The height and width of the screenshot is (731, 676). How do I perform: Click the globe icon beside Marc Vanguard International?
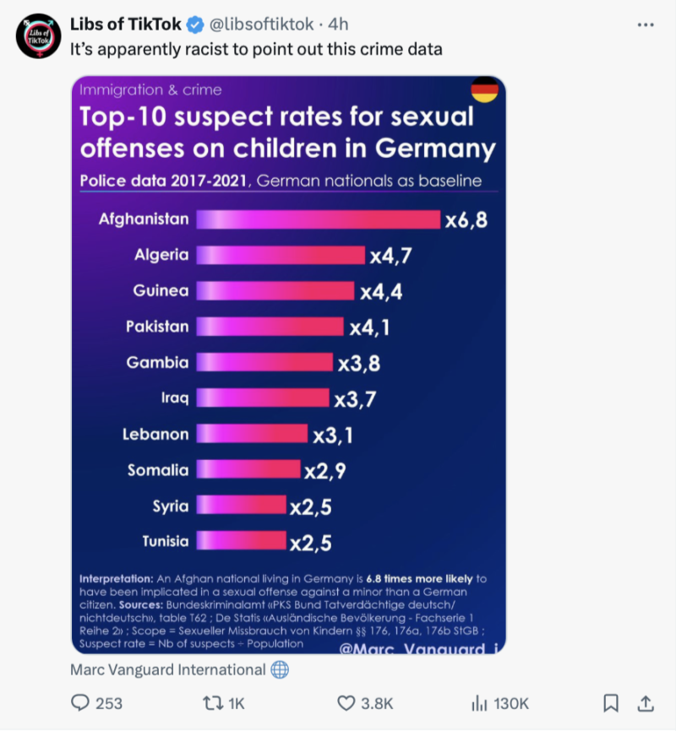(x=280, y=670)
